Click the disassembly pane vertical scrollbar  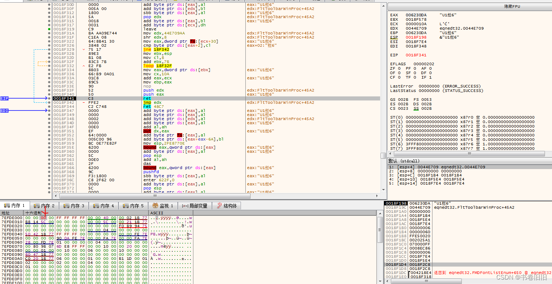[x=383, y=98]
